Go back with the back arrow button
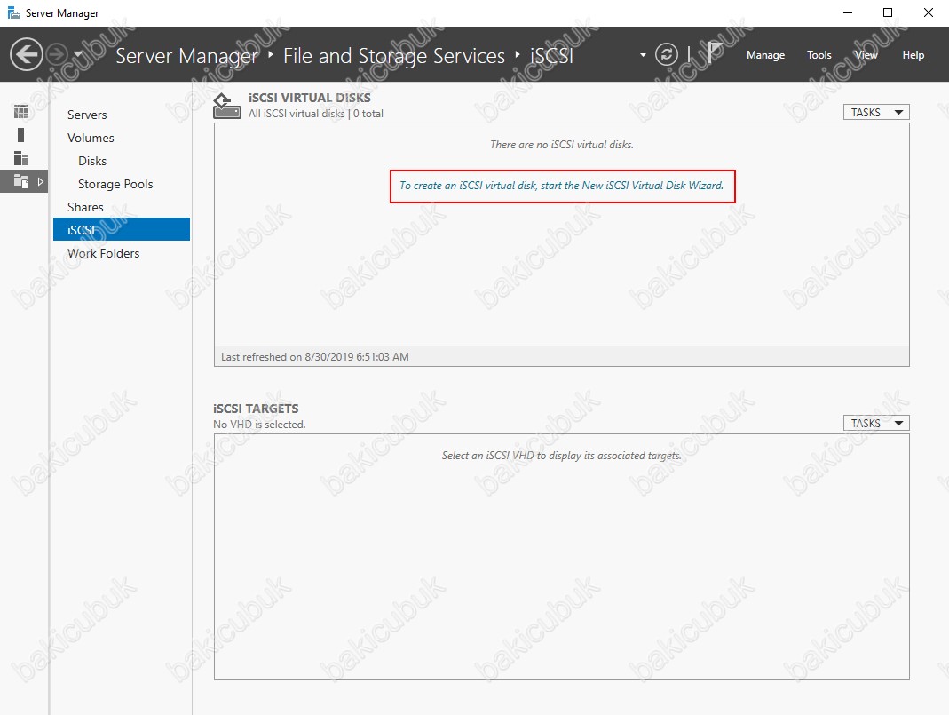 point(26,54)
